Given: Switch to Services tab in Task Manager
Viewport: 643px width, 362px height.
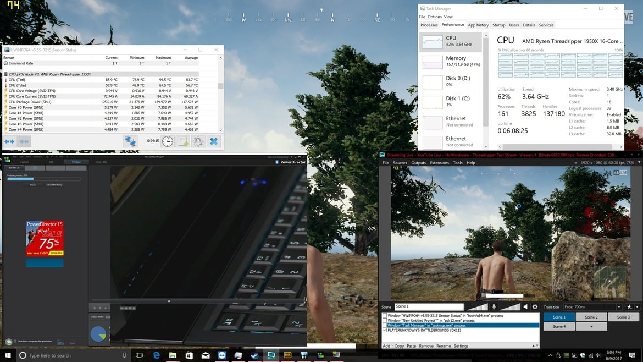Looking at the screenshot, I should 546,25.
